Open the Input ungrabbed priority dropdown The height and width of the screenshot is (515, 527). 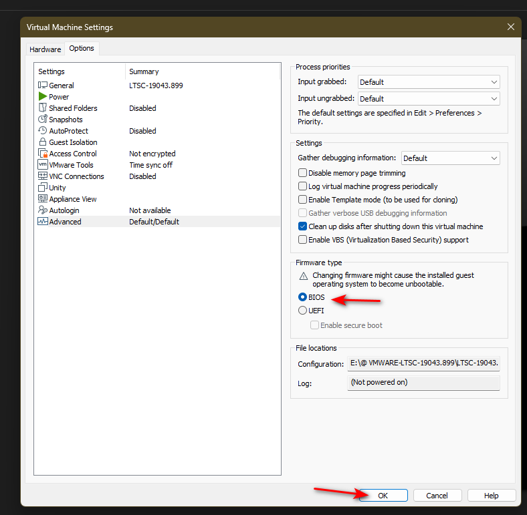click(429, 99)
